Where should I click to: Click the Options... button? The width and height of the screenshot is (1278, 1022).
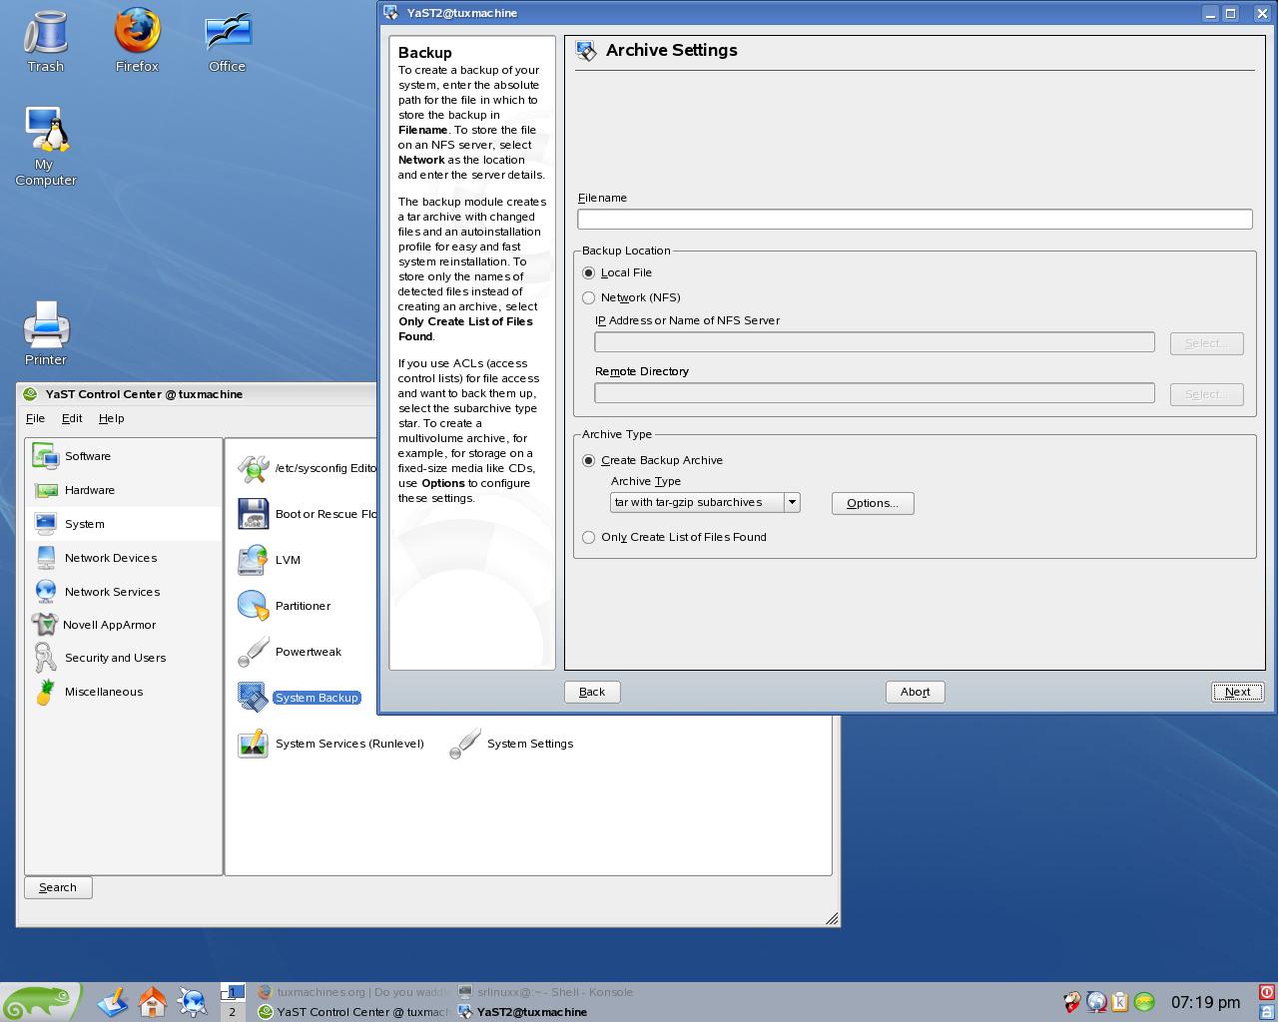click(x=873, y=503)
